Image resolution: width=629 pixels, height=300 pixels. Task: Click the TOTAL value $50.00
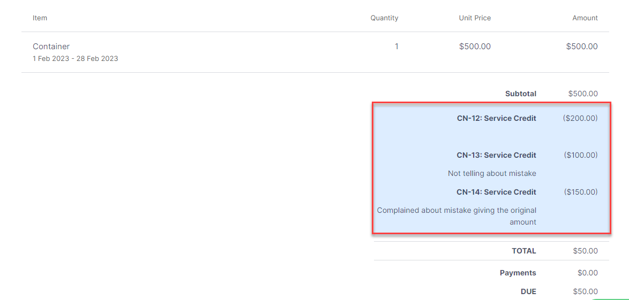585,251
